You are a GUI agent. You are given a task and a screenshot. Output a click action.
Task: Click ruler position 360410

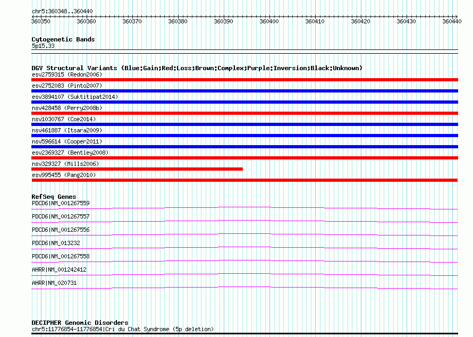click(315, 21)
